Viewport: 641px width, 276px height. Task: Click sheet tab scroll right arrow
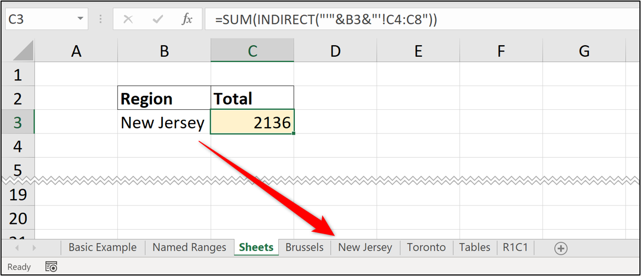(x=34, y=248)
